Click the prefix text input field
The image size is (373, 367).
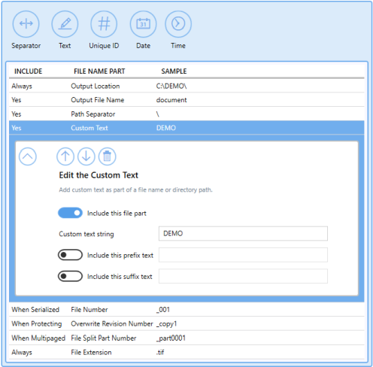(243, 255)
